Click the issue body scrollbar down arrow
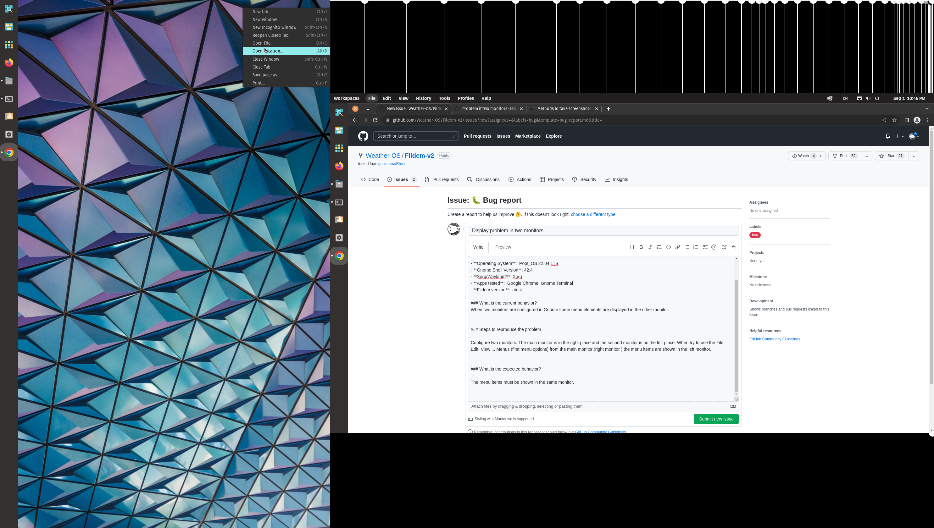This screenshot has height=528, width=934. (x=736, y=394)
